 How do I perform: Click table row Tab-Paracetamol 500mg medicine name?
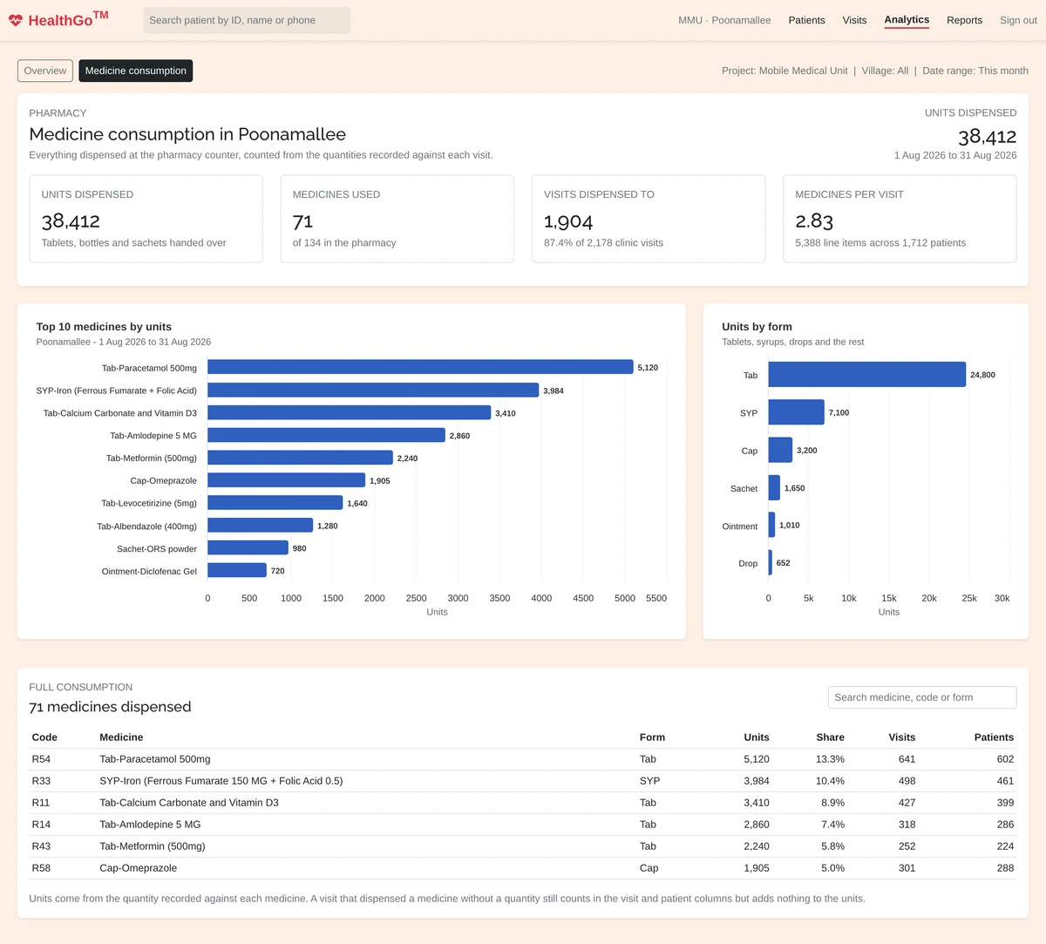(x=155, y=759)
